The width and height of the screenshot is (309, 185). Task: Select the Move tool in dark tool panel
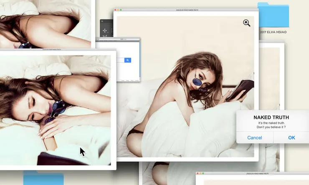coord(105,30)
